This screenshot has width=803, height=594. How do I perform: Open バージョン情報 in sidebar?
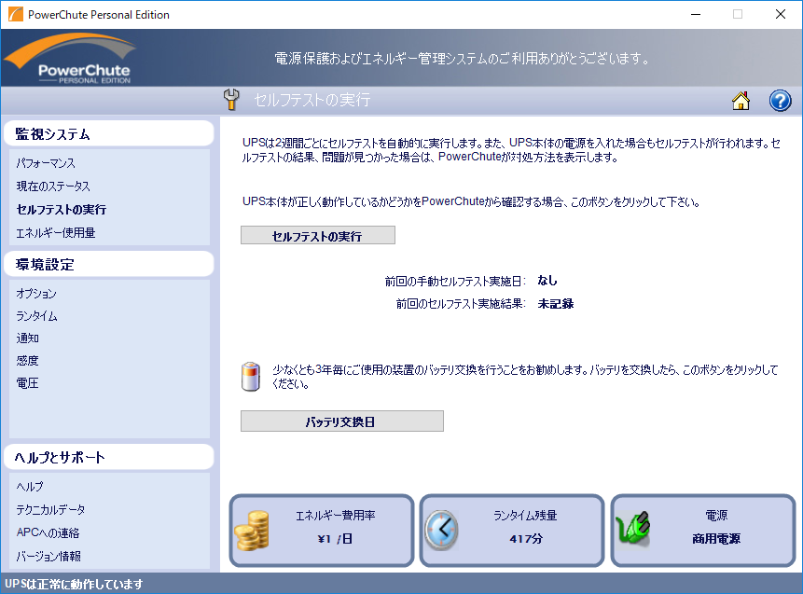click(48, 556)
